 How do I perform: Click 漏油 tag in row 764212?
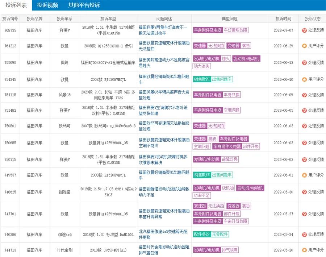point(246,46)
